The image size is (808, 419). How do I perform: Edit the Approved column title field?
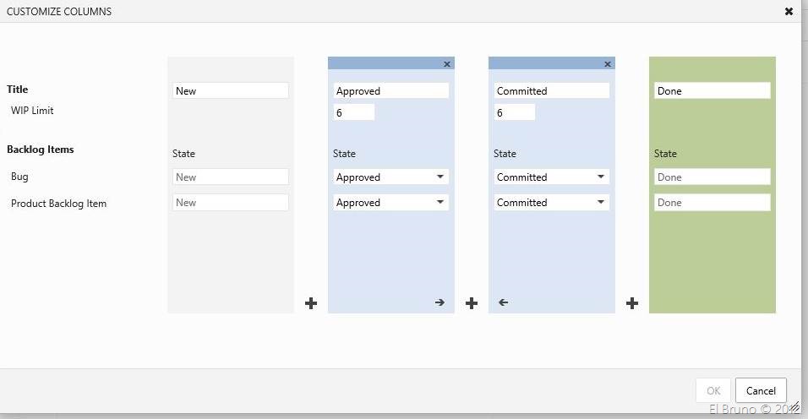[x=390, y=90]
